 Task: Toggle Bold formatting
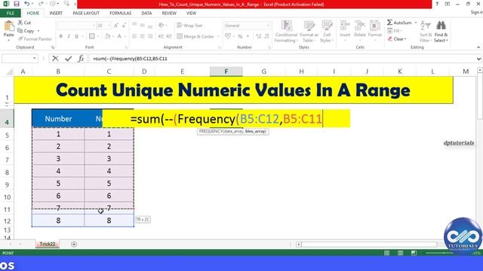point(61,36)
